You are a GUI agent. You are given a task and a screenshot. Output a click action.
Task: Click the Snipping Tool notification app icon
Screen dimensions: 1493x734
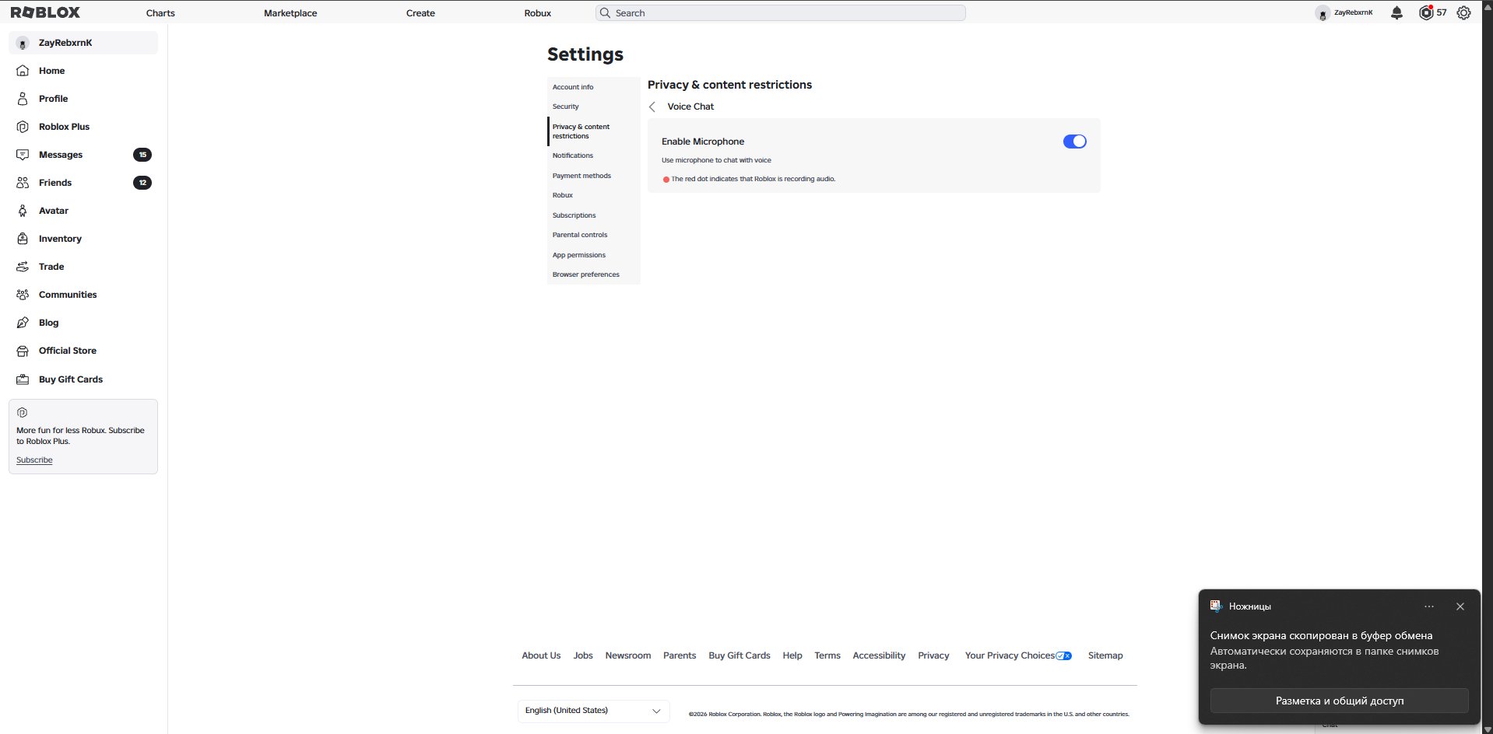click(1216, 606)
